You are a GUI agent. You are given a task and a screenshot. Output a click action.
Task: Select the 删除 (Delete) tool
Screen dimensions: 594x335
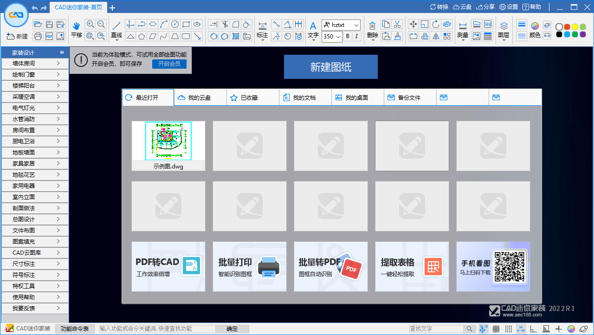point(372,30)
